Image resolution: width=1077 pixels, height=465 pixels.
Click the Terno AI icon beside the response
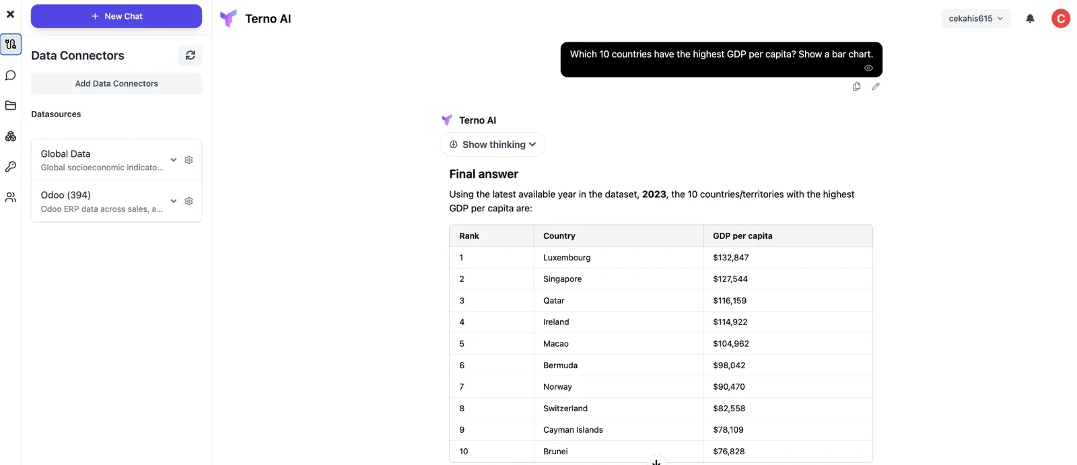point(447,120)
